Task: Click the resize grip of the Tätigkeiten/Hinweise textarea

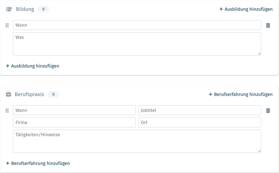Action: tap(259, 151)
